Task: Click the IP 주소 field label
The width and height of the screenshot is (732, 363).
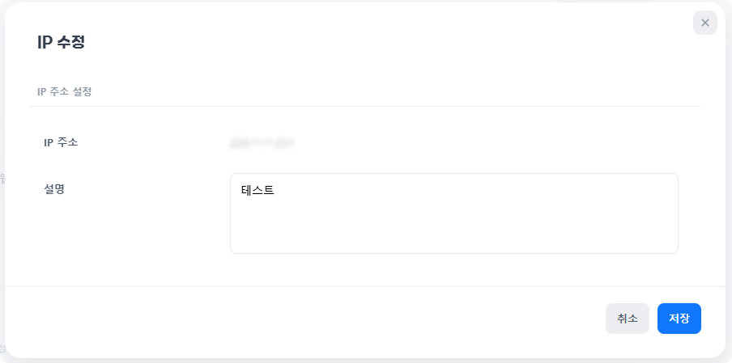Action: (x=61, y=142)
